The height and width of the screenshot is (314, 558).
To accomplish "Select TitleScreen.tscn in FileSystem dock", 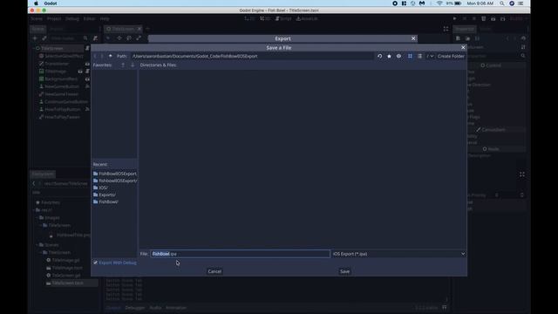I will click(x=68, y=283).
